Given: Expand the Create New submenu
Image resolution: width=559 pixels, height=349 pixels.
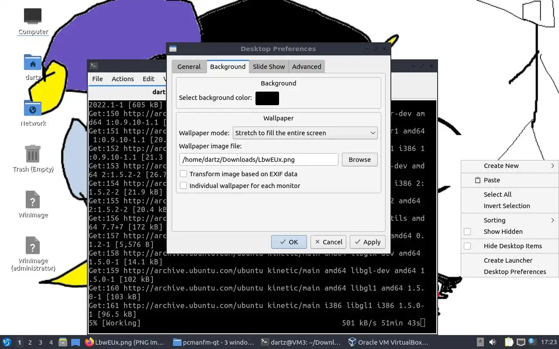Looking at the screenshot, I should click(510, 166).
